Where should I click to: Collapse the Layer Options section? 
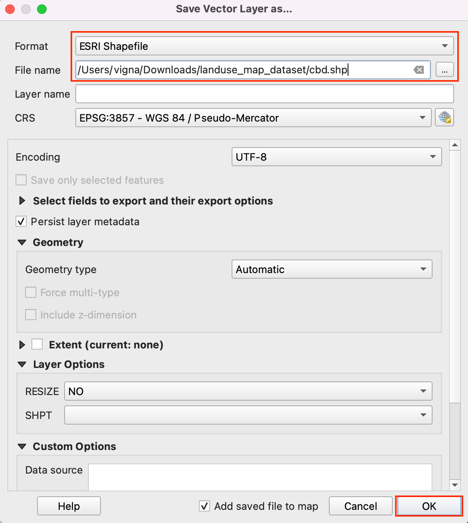(22, 364)
